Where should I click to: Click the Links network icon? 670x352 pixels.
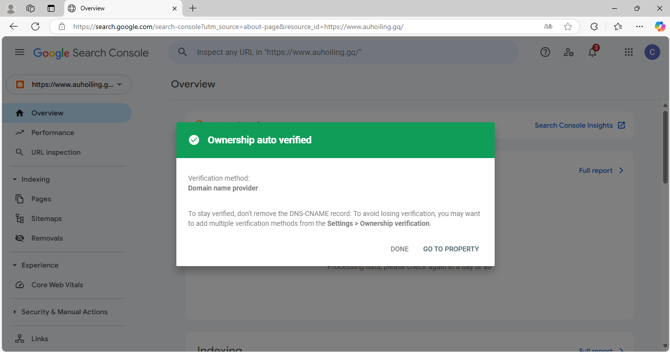tap(20, 339)
